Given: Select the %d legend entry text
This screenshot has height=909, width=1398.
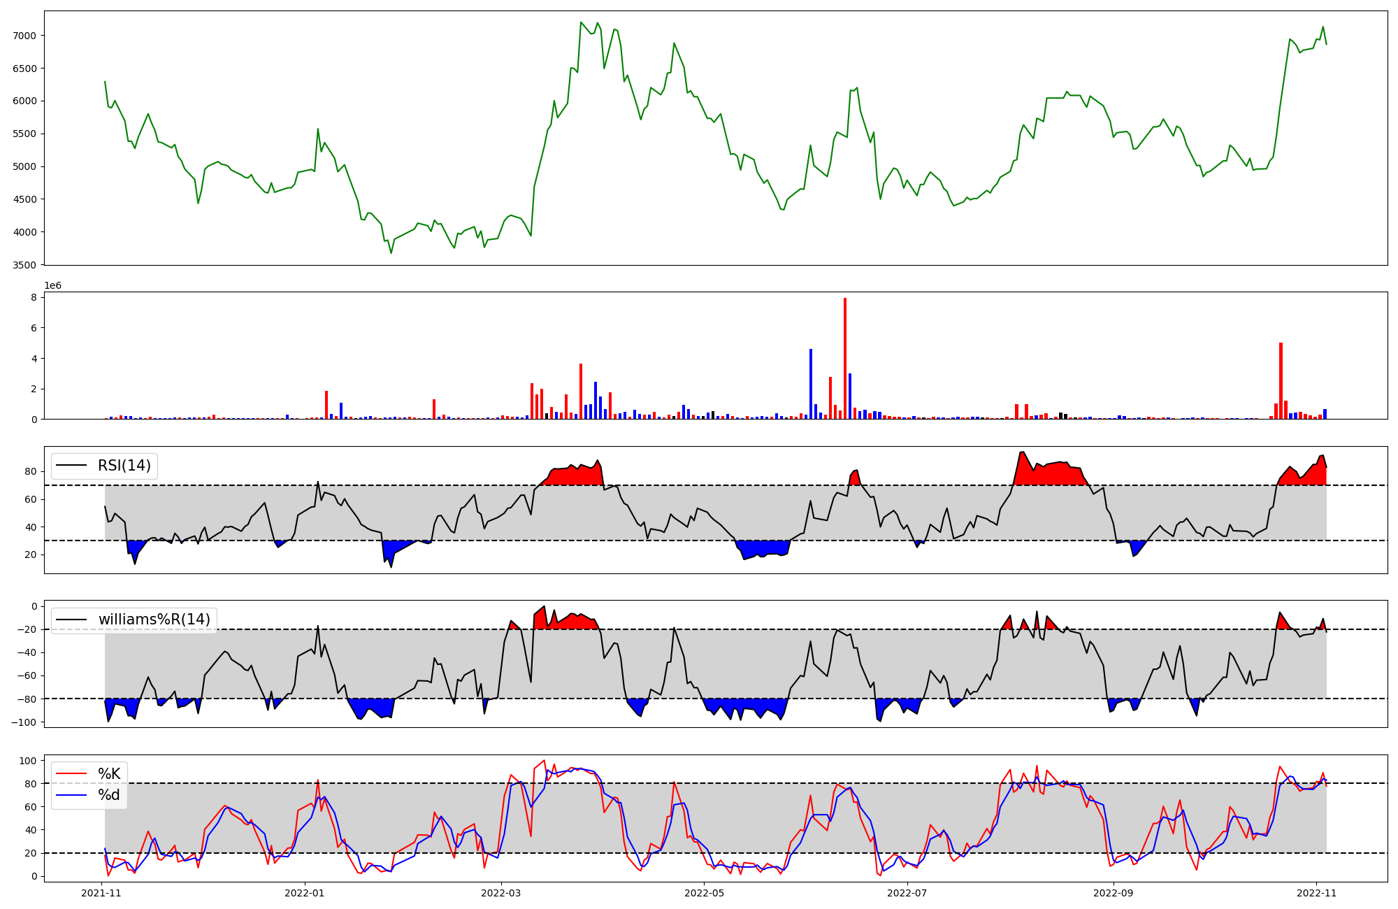Looking at the screenshot, I should [109, 795].
